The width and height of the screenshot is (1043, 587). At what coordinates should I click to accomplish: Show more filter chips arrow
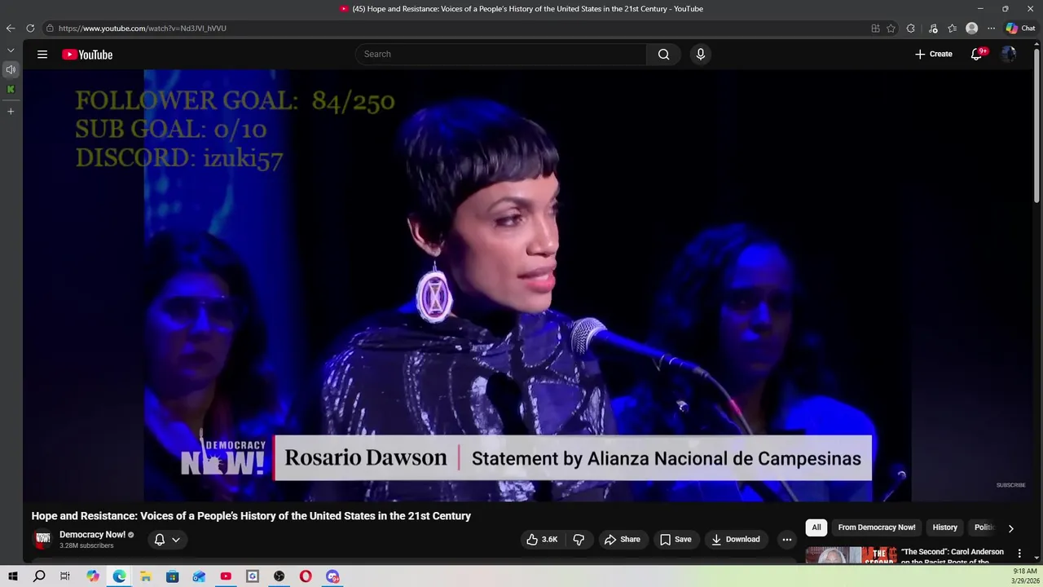1010,528
